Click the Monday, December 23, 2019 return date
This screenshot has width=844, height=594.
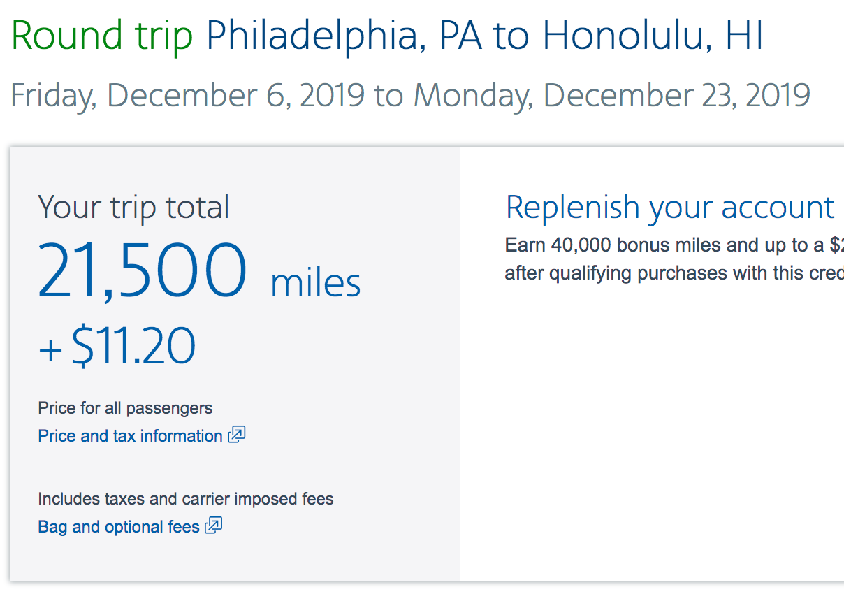pyautogui.click(x=611, y=96)
